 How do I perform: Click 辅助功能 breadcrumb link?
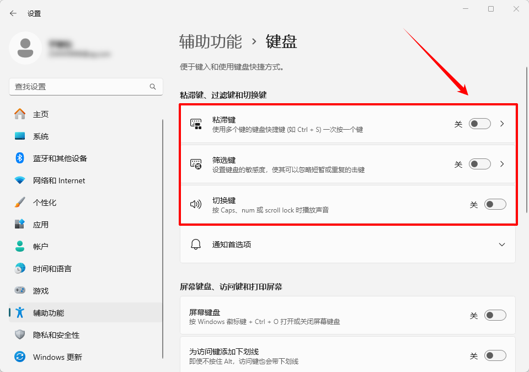[211, 41]
